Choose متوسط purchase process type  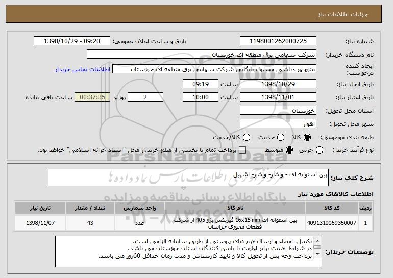click(290, 150)
